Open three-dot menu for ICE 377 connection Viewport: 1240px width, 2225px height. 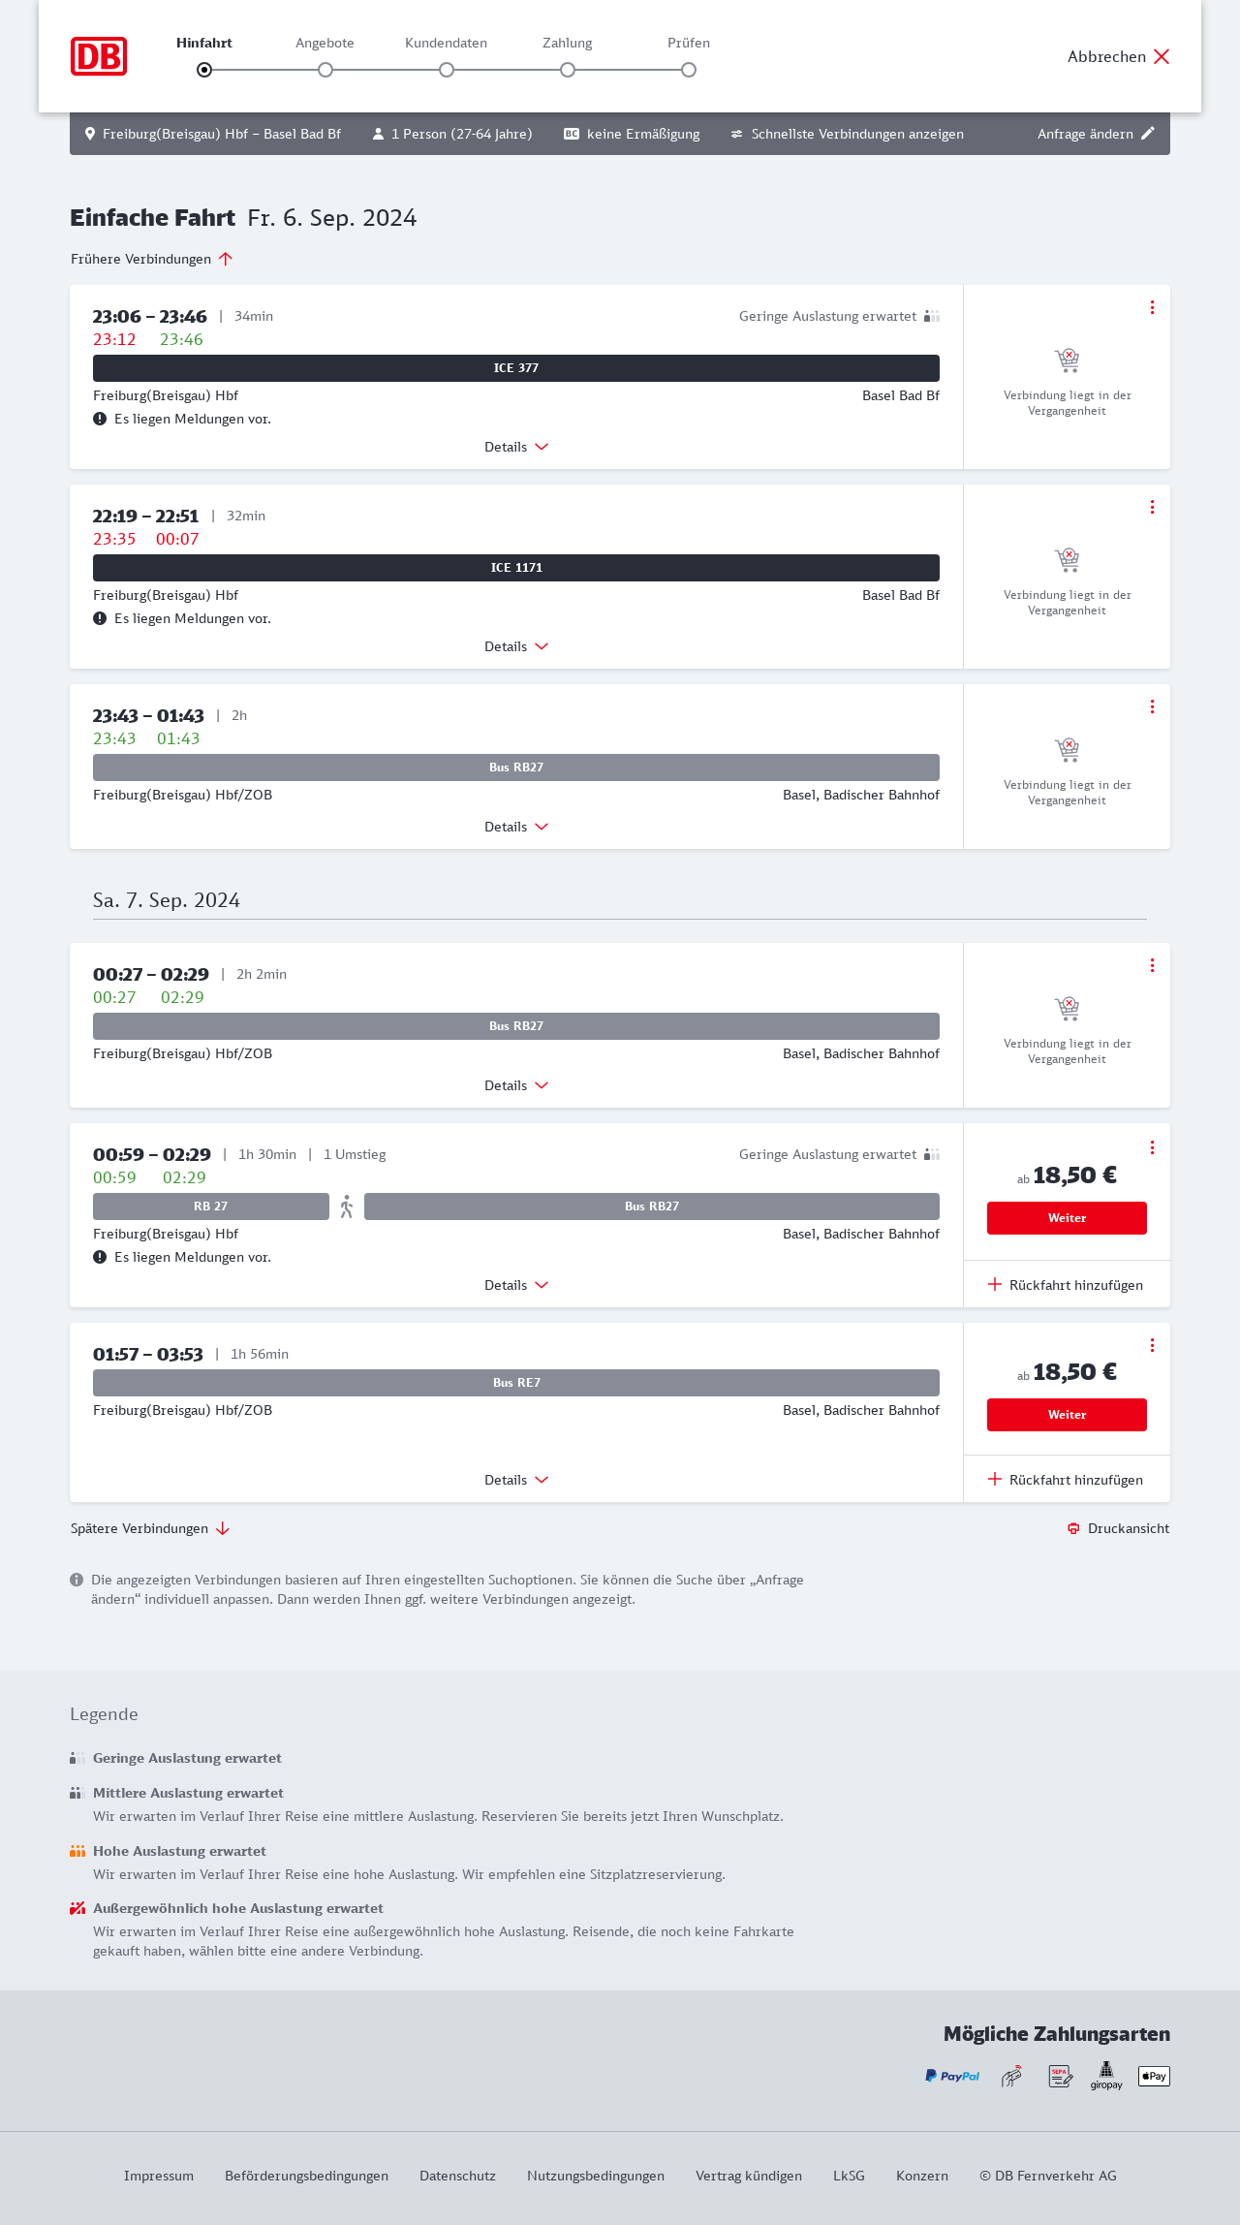click(x=1152, y=307)
